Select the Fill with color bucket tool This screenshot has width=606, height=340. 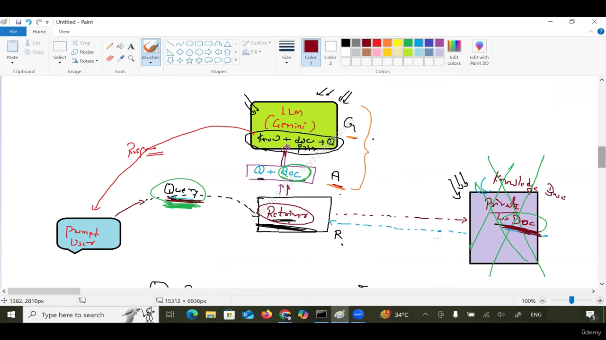click(x=120, y=46)
